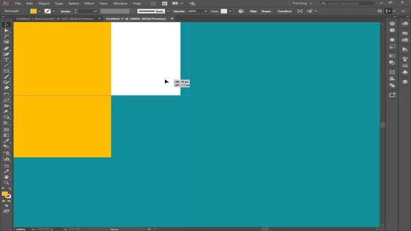
Task: Select the Rectangle tool
Action: coord(6,71)
